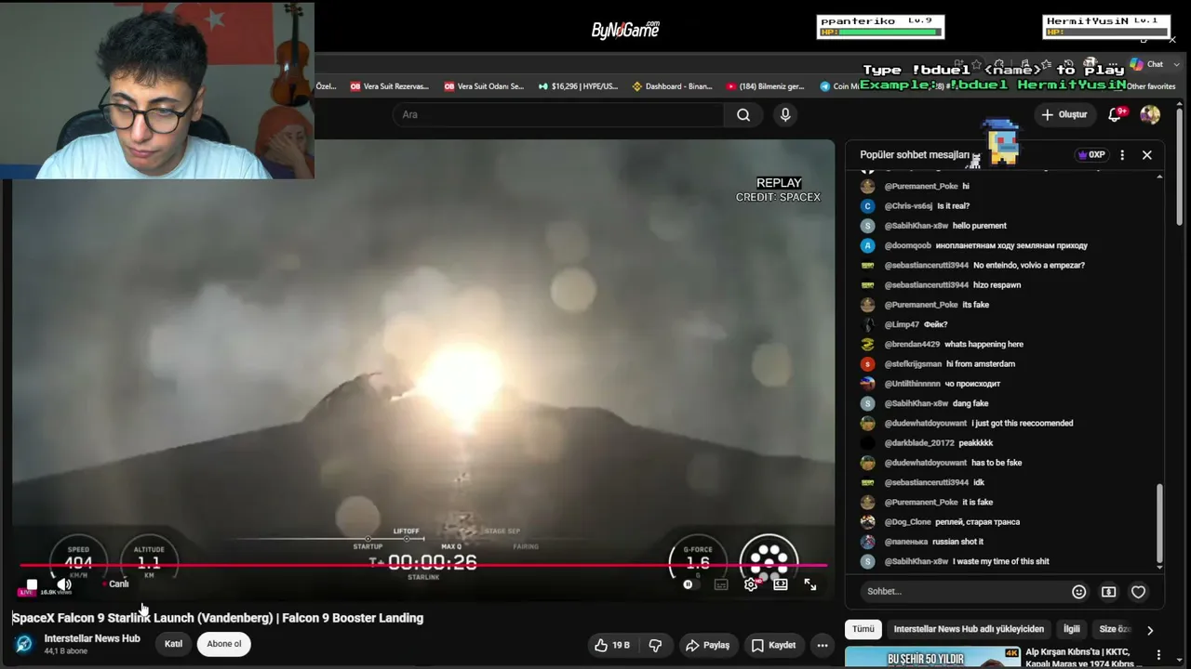Open the Vera Suit Odanı Se... bookmark
Viewport: 1191px width, 669px height.
click(x=485, y=86)
